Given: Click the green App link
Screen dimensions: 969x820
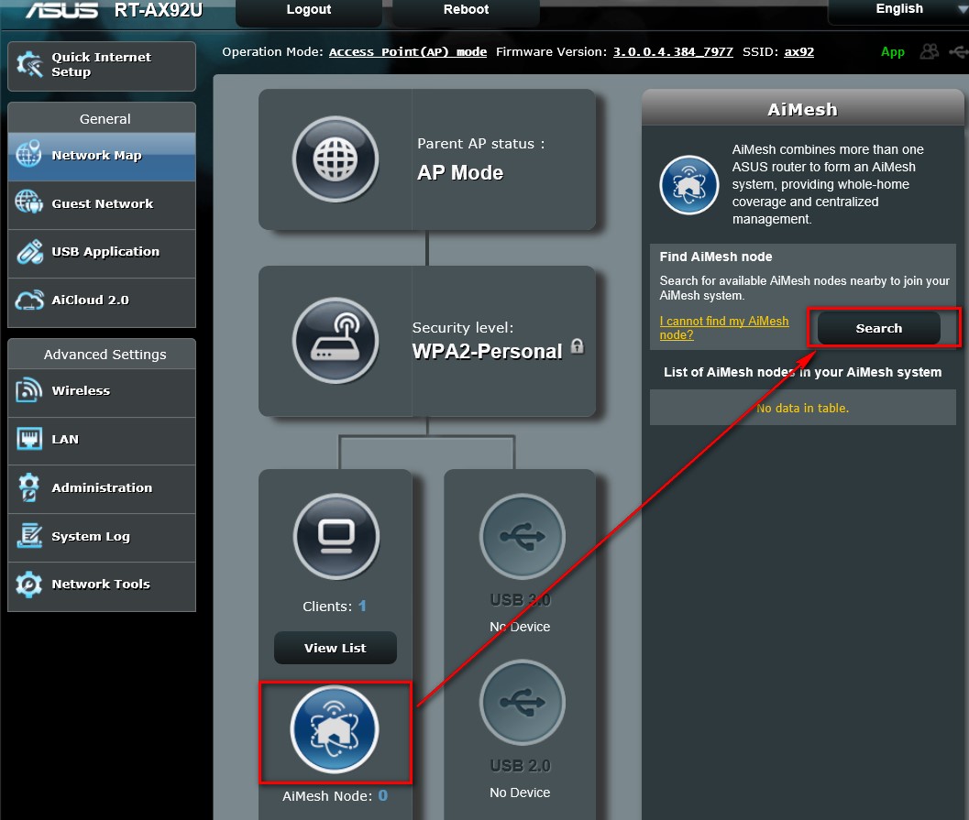Looking at the screenshot, I should [x=892, y=52].
